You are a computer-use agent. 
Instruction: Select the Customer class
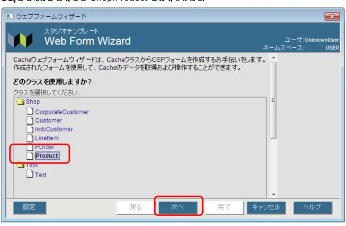click(49, 120)
